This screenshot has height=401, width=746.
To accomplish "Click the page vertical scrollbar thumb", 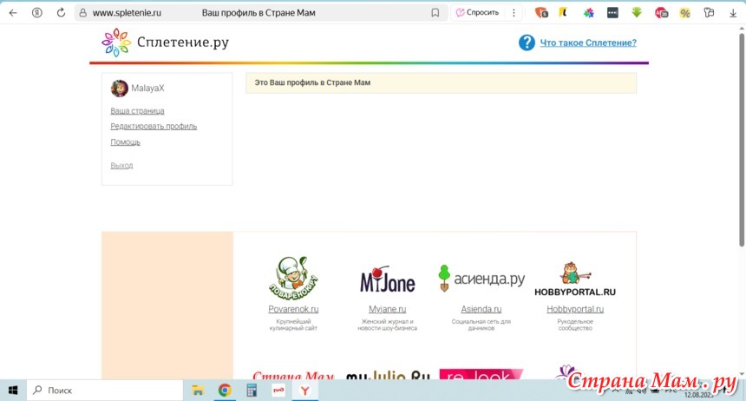I will (x=742, y=140).
